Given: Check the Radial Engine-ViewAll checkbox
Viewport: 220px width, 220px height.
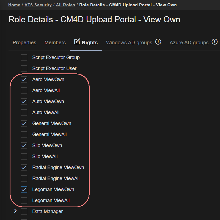Looking at the screenshot, I should [x=24, y=178].
